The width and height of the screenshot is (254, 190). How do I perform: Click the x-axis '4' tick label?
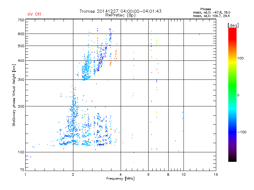coord(121,174)
